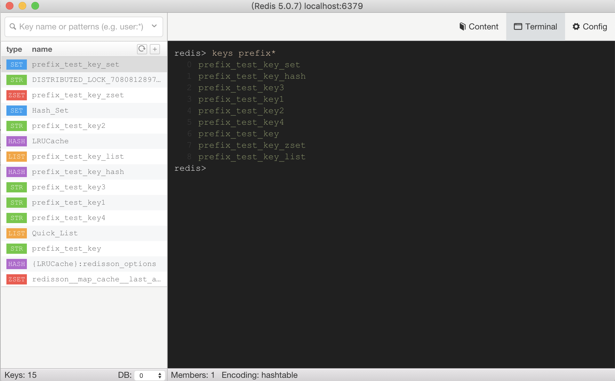Screen dimensions: 615x381
Task: Click the add new key plus icon
Action: [x=155, y=49]
